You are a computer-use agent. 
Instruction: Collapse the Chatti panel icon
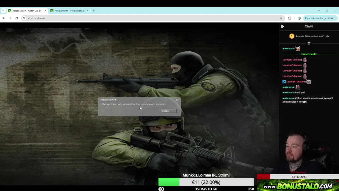coord(282,26)
